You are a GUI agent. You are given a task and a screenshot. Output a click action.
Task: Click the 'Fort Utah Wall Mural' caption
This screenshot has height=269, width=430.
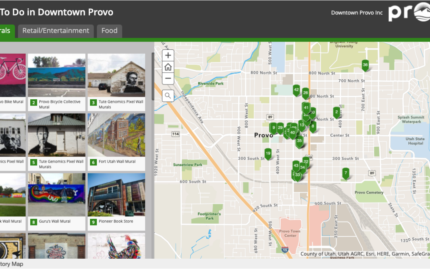[x=117, y=162]
